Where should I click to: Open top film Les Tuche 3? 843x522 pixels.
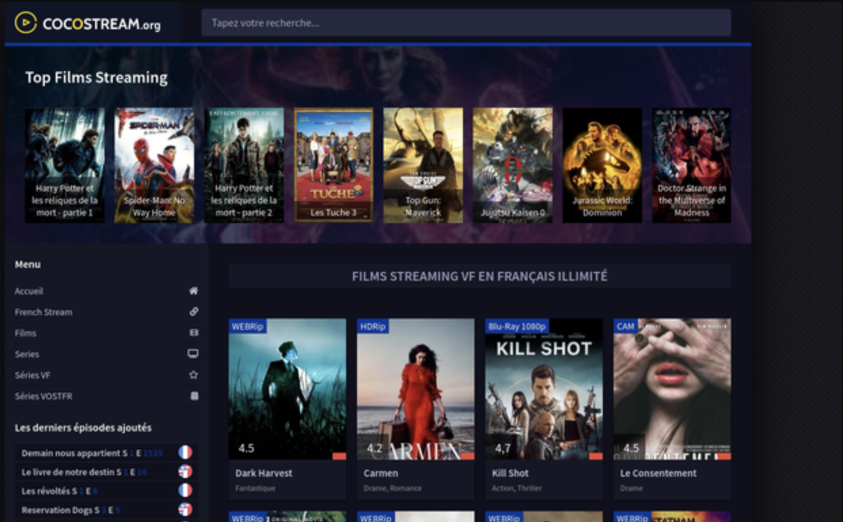(333, 165)
